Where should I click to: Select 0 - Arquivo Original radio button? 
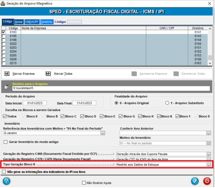pos(116,103)
